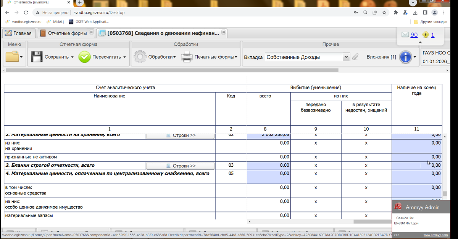
Task: Click the green checkmark Пересчитать icon
Action: coord(84,57)
